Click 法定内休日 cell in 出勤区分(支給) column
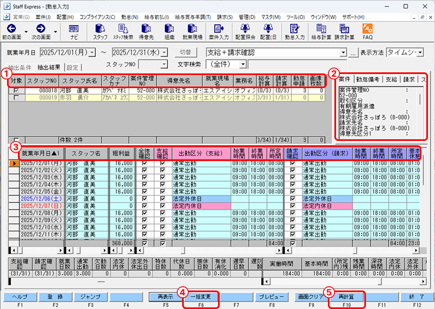This screenshot has height=309, width=435. tap(201, 206)
